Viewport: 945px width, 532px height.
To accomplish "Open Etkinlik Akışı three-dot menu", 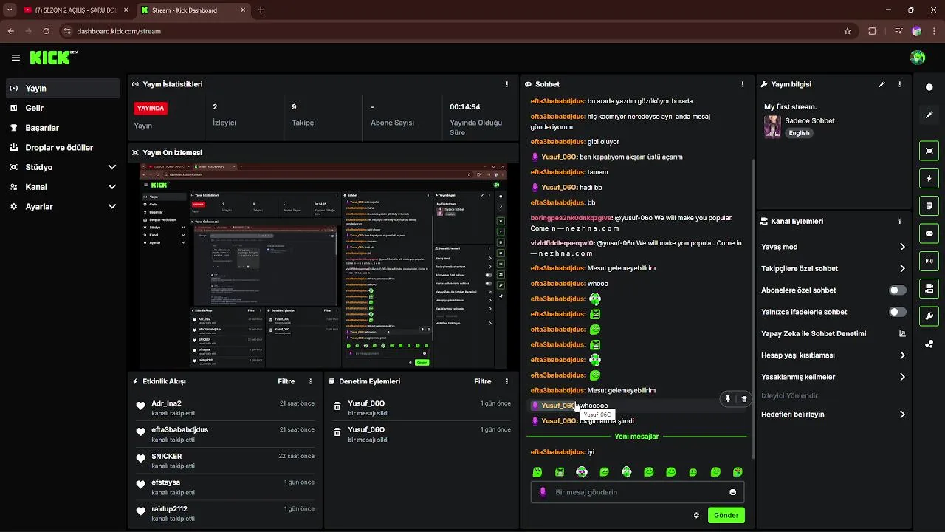I will tap(310, 381).
